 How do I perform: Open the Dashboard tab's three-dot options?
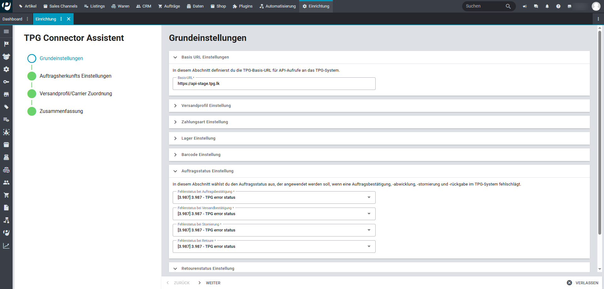pyautogui.click(x=27, y=19)
